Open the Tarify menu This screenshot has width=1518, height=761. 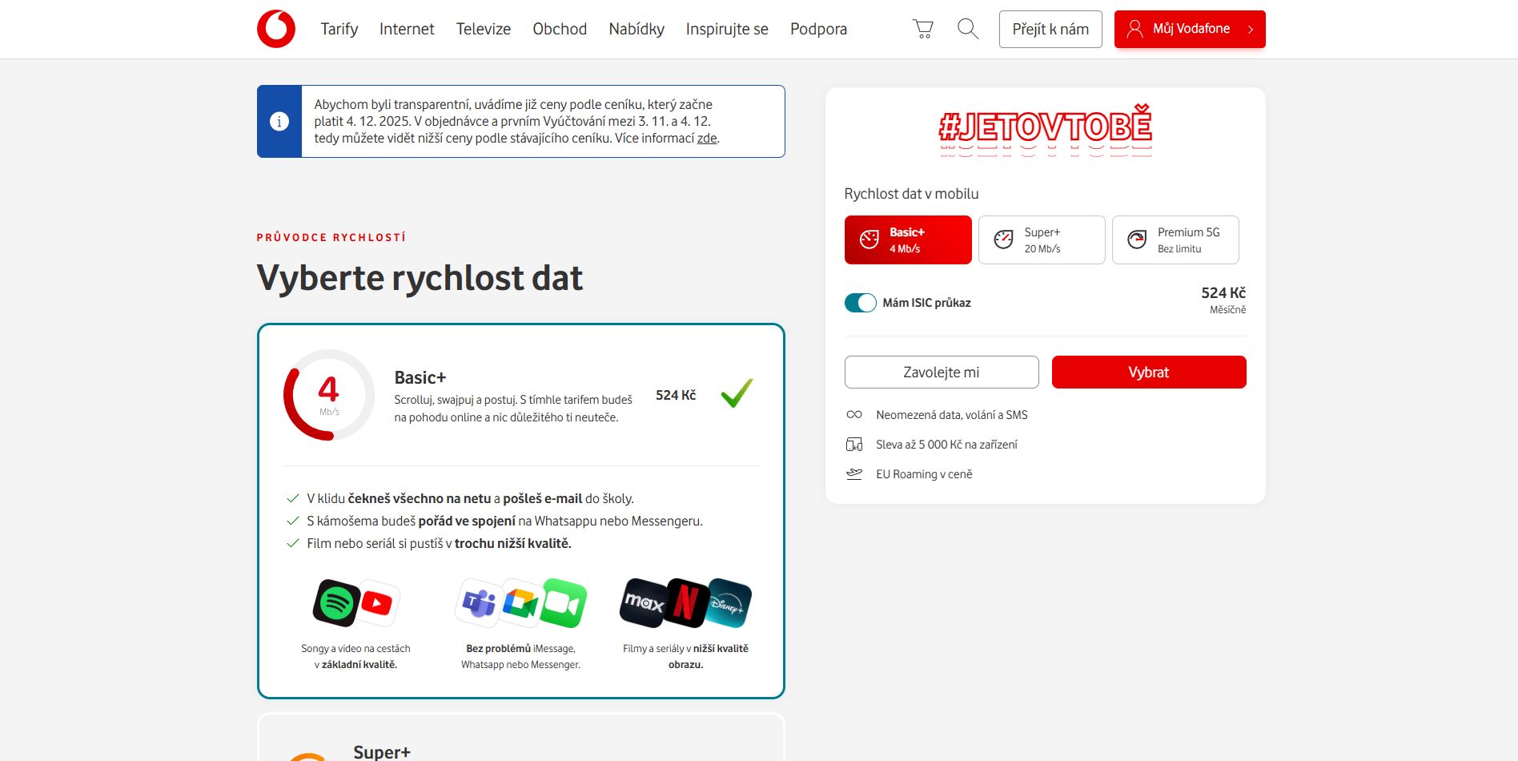pos(339,29)
